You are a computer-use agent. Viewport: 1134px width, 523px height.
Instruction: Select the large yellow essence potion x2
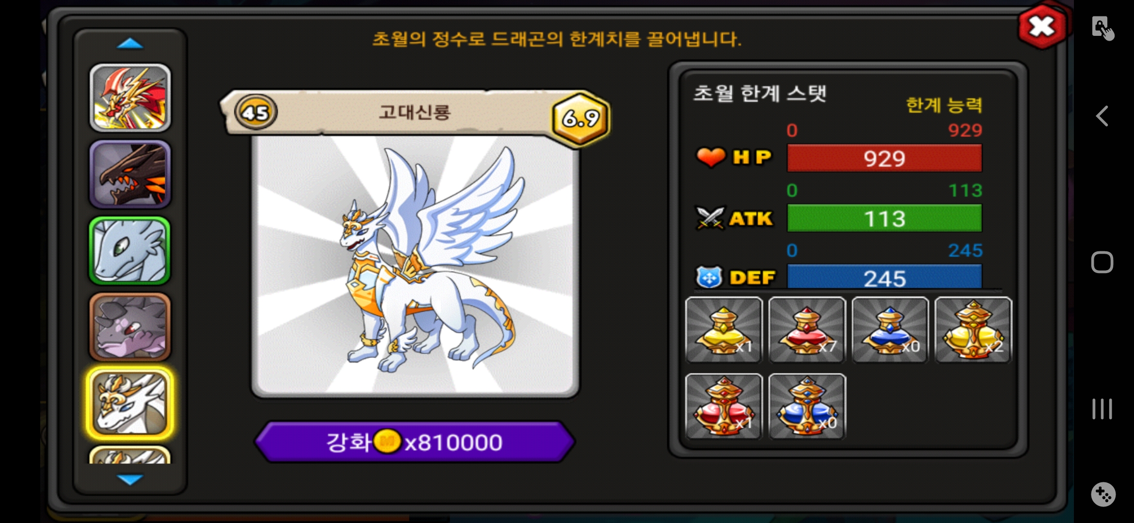(x=973, y=330)
